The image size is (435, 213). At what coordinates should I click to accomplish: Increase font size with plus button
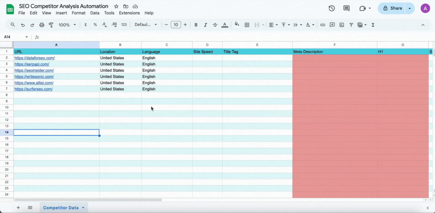point(185,25)
